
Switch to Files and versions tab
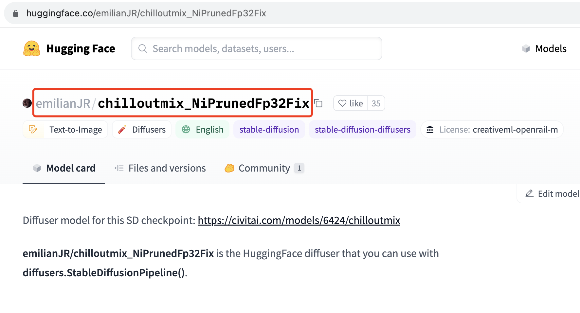160,168
